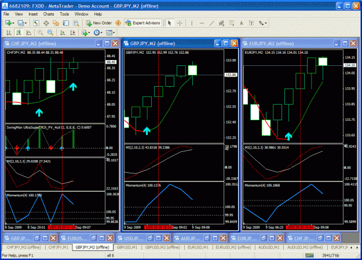
Task: Toggle chart Auto Scroll
Action: tap(63, 33)
